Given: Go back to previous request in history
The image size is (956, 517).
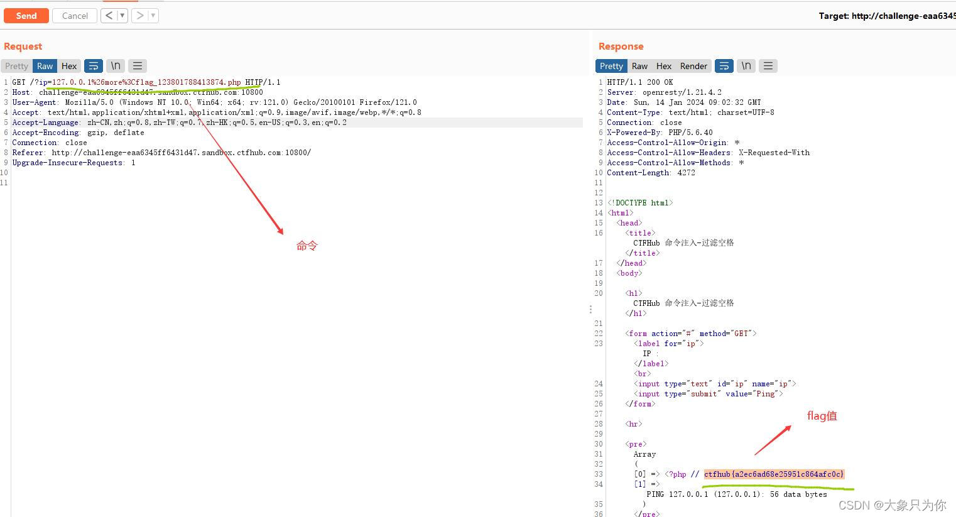Looking at the screenshot, I should coord(109,16).
